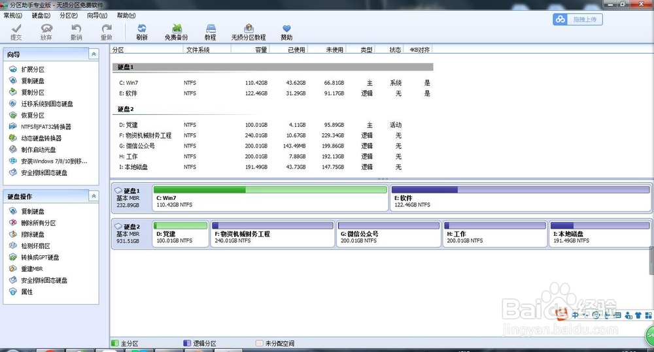
Task: Open the 帮助(H) menu
Action: pyautogui.click(x=126, y=16)
